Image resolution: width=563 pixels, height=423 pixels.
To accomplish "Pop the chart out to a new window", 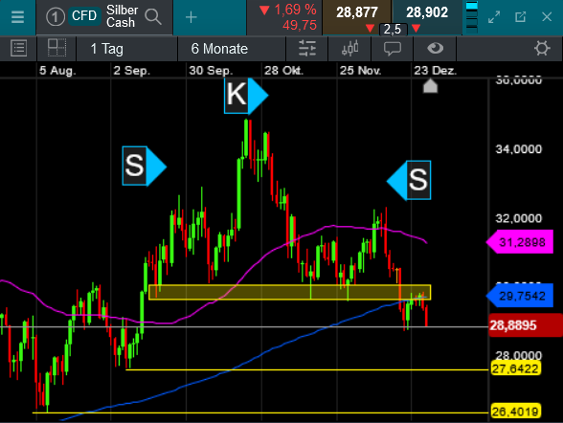I will coord(520,17).
